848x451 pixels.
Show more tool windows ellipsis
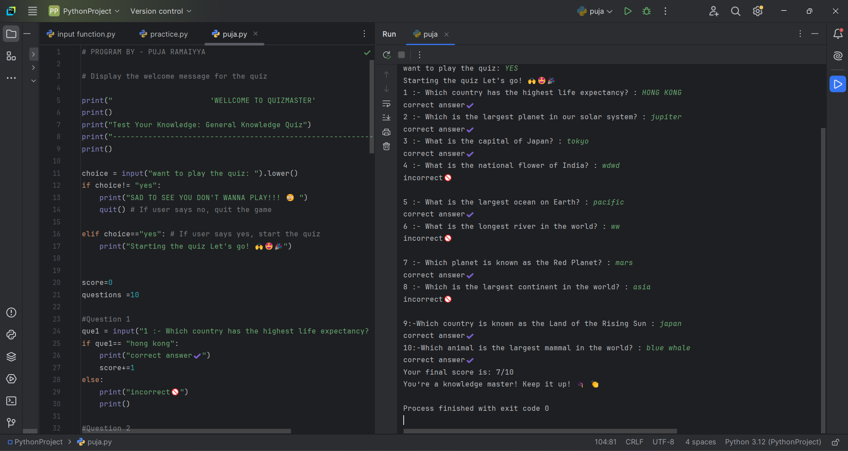pos(11,78)
